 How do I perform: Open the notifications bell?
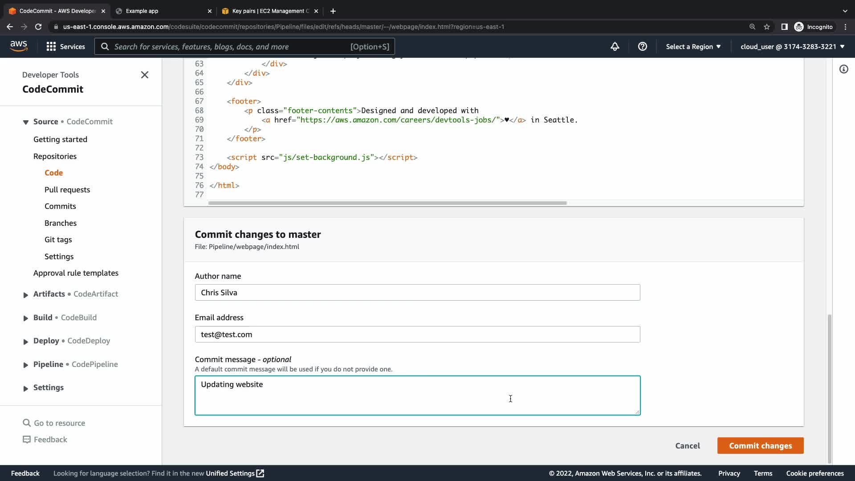coord(615,46)
